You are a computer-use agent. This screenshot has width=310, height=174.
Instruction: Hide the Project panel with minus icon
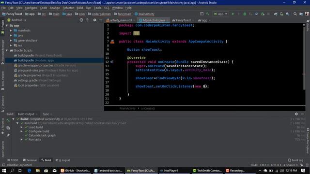pos(100,20)
